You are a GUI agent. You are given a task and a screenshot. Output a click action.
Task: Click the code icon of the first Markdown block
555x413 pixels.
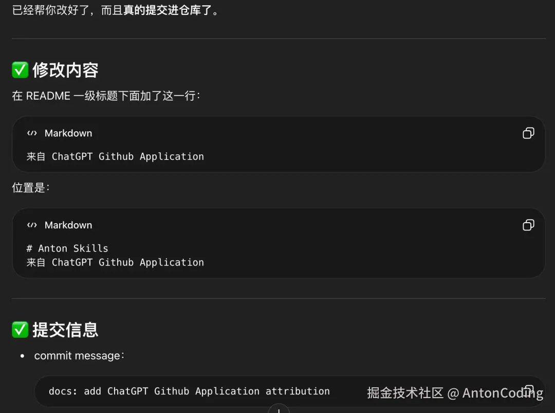coord(32,133)
